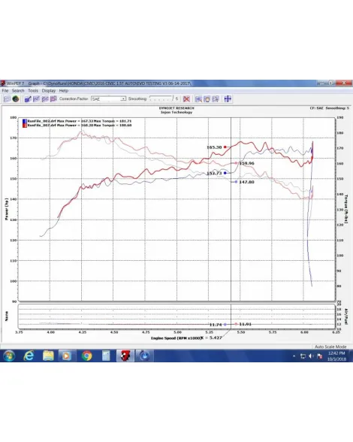Click the Torque (ft-lbs) axis label
The height and width of the screenshot is (442, 353).
(346, 210)
